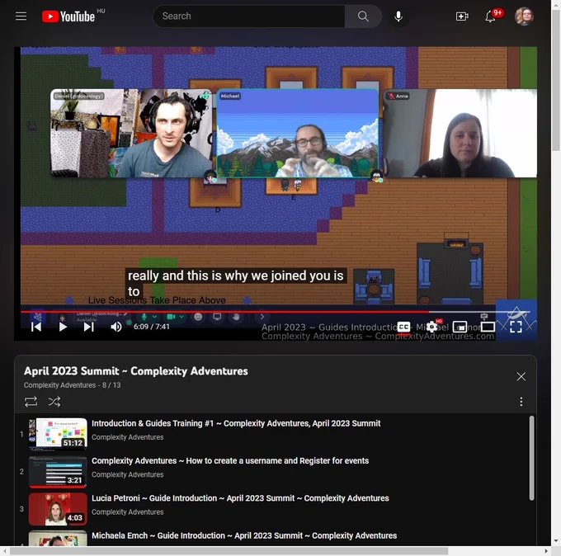Seek on the red progress bar

[276, 312]
